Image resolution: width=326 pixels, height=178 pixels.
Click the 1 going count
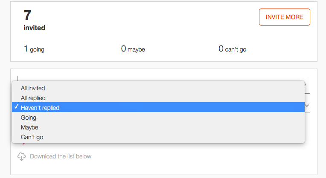(x=34, y=49)
